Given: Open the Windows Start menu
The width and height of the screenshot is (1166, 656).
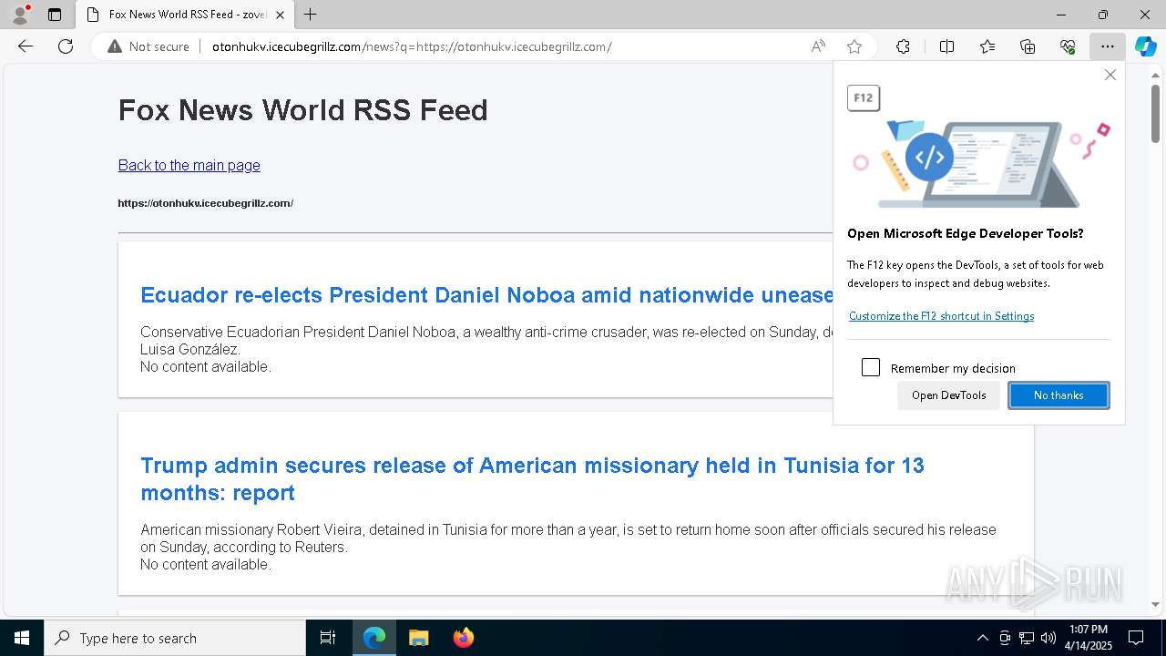Looking at the screenshot, I should pos(22,638).
